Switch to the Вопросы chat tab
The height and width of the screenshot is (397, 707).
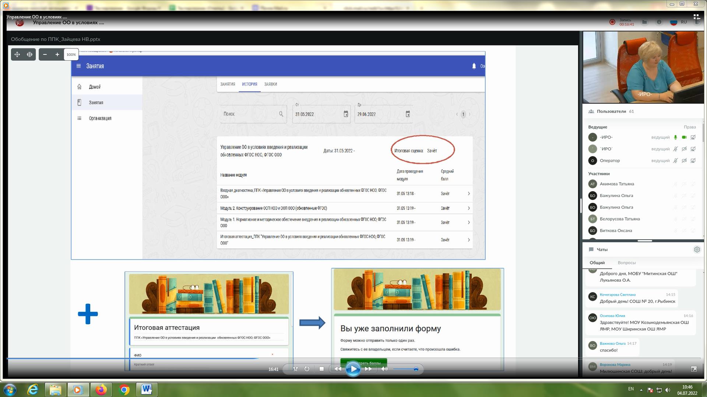(x=626, y=262)
